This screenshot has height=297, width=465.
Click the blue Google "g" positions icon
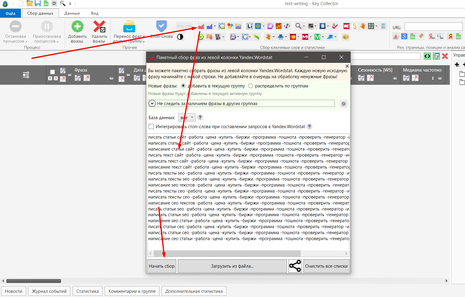click(404, 37)
